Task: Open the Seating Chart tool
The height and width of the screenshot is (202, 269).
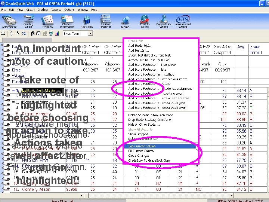Action: click(28, 22)
